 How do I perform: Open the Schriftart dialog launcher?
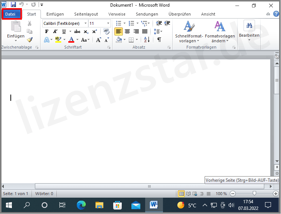[109, 47]
